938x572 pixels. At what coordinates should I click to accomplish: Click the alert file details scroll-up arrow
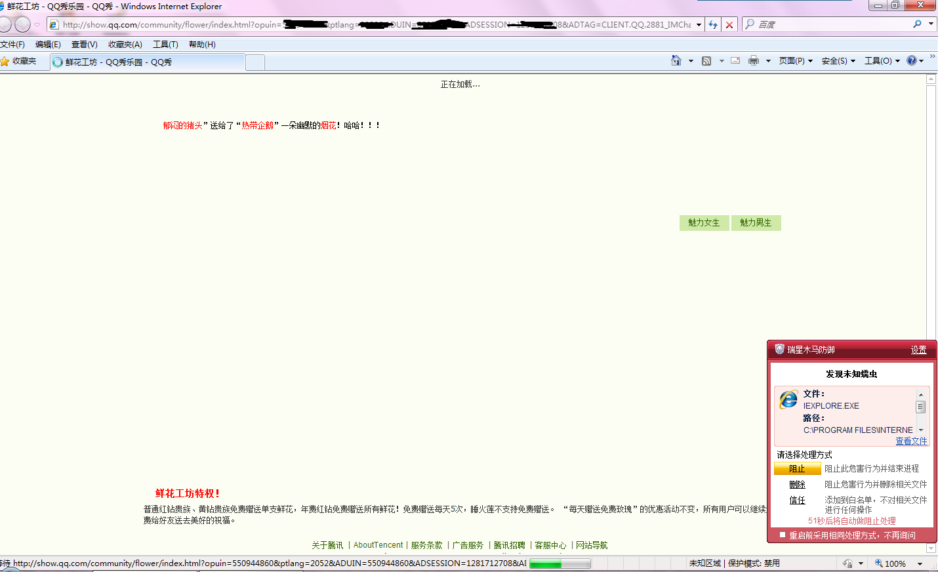921,394
